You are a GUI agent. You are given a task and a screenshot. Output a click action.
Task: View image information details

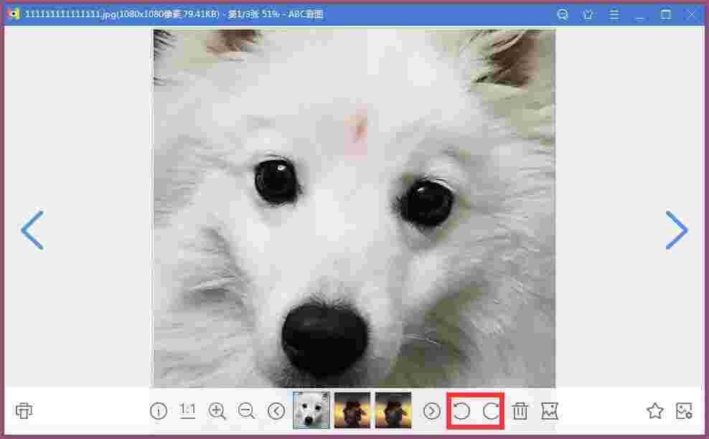coord(158,411)
